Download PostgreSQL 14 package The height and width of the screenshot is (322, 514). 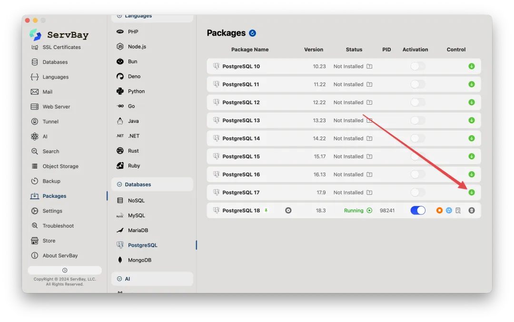point(471,138)
